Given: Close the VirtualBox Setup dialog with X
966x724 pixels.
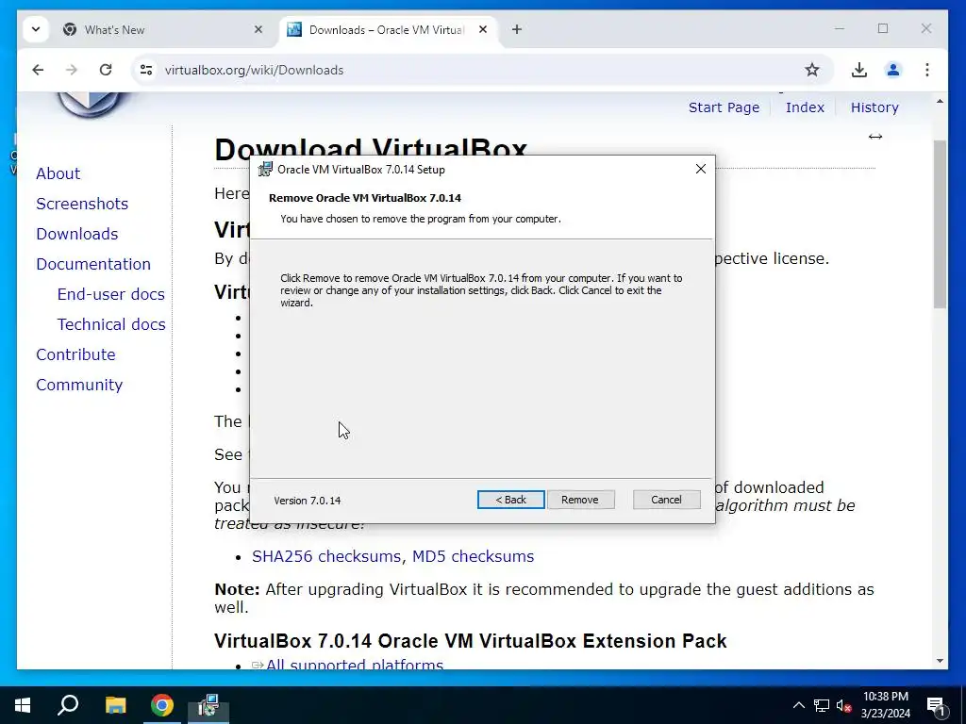Looking at the screenshot, I should click(x=701, y=169).
